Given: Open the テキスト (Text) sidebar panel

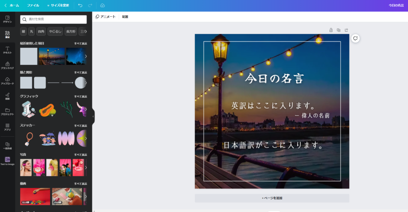Looking at the screenshot, I should point(7,50).
